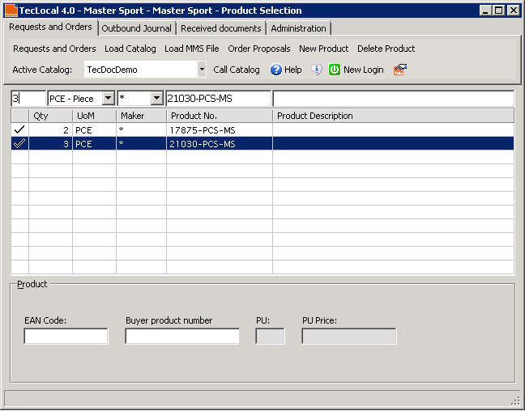Click the Buyer product number input field
The image size is (525, 411).
(x=182, y=336)
